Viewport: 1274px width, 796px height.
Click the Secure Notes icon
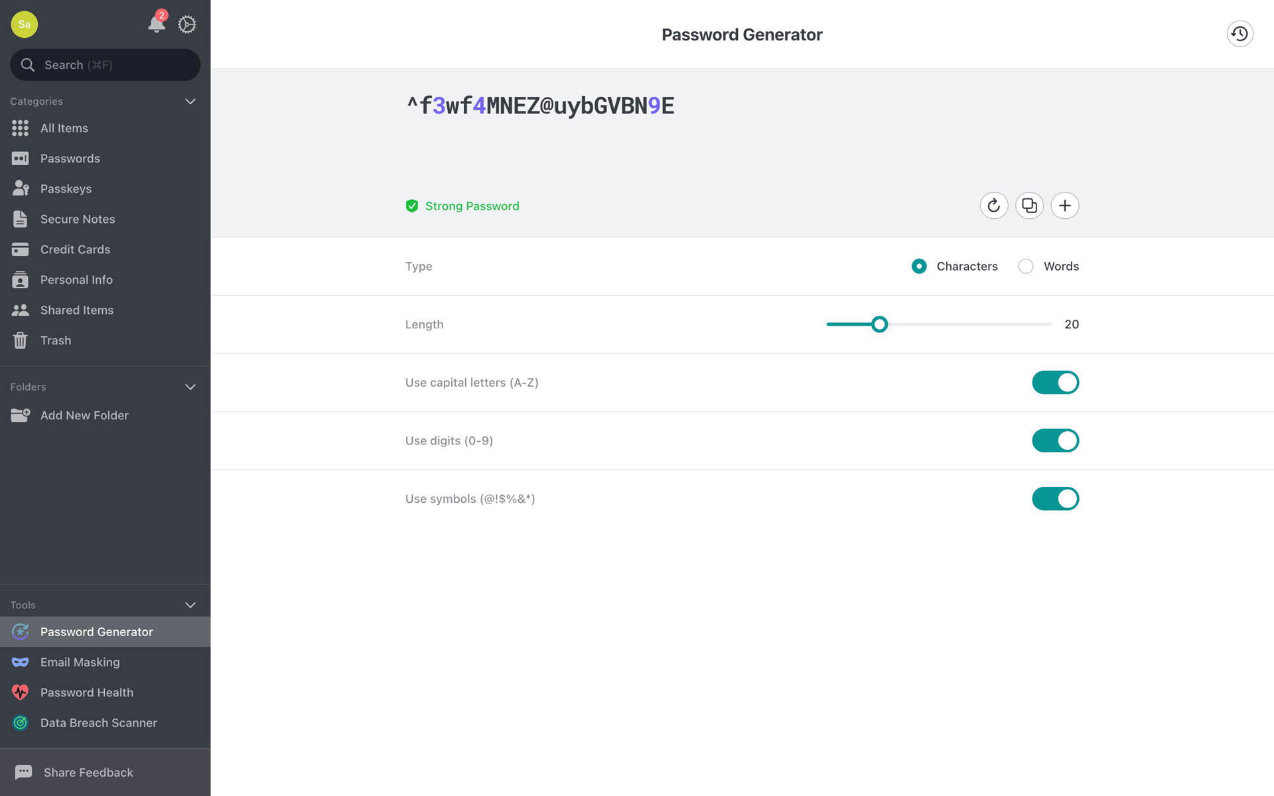(20, 219)
